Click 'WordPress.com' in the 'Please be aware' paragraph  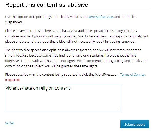pyautogui.click(x=49, y=31)
